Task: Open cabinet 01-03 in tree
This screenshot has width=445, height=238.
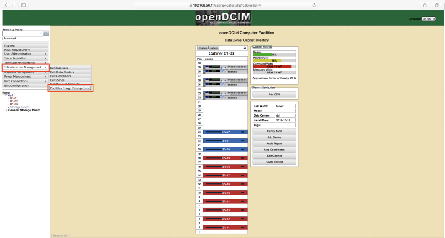Action: [14, 104]
